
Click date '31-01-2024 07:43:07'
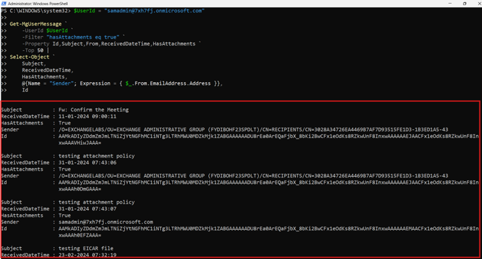(87, 209)
